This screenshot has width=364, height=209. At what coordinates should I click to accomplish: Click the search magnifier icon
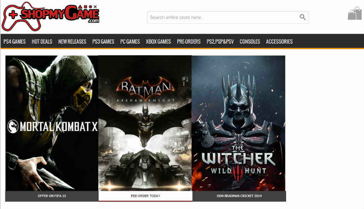(302, 17)
